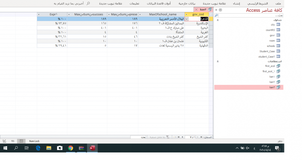Open MaxOfschool_name column filter dropdown
302x160 pixels.
coord(140,14)
